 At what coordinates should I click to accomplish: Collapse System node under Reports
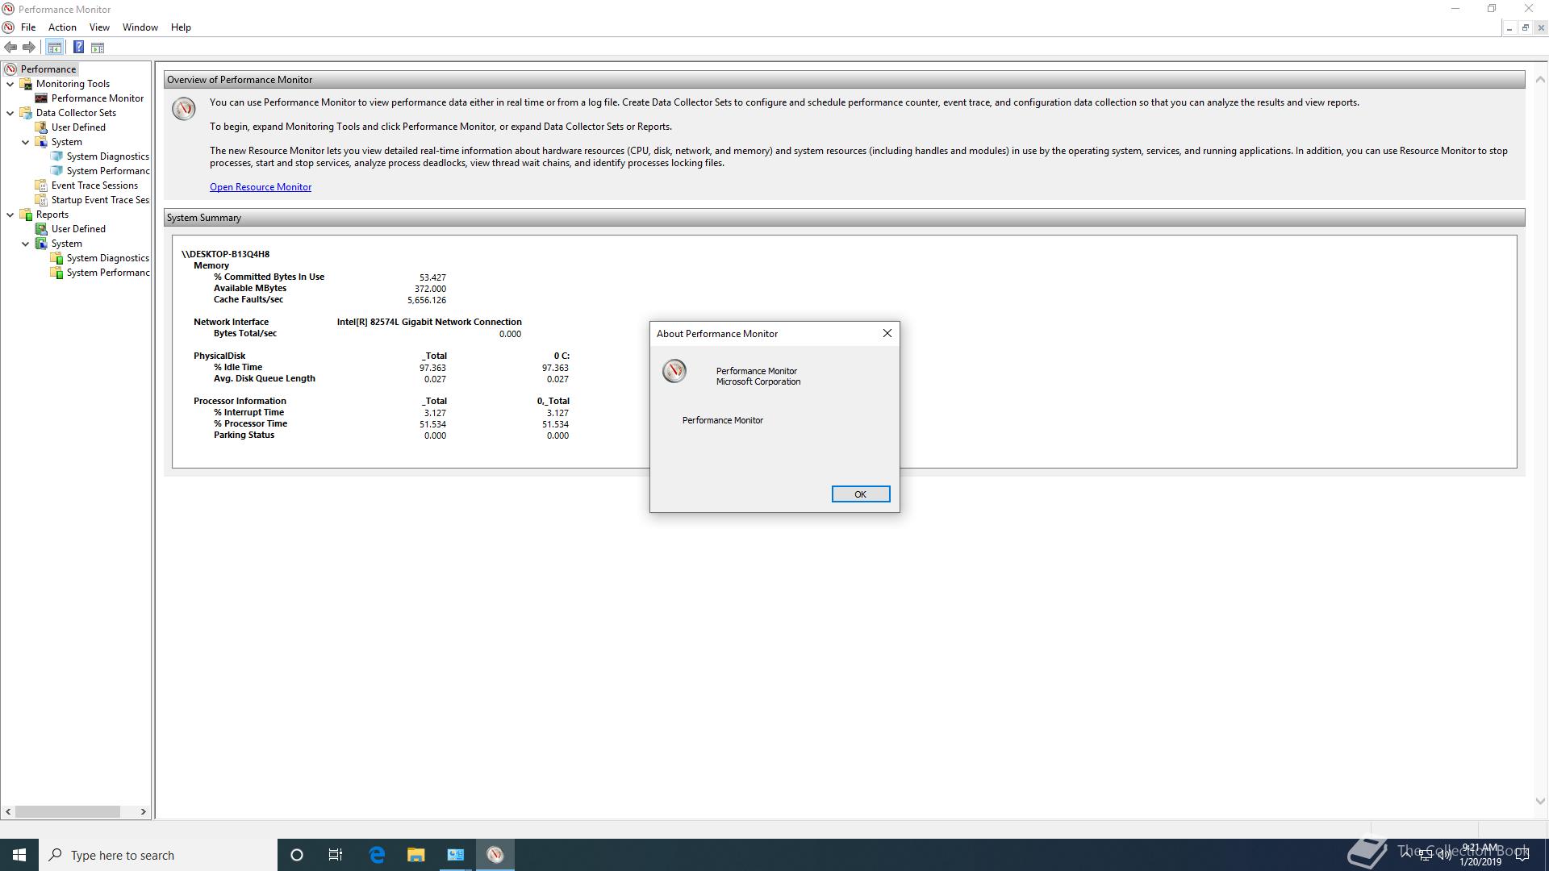tap(26, 244)
